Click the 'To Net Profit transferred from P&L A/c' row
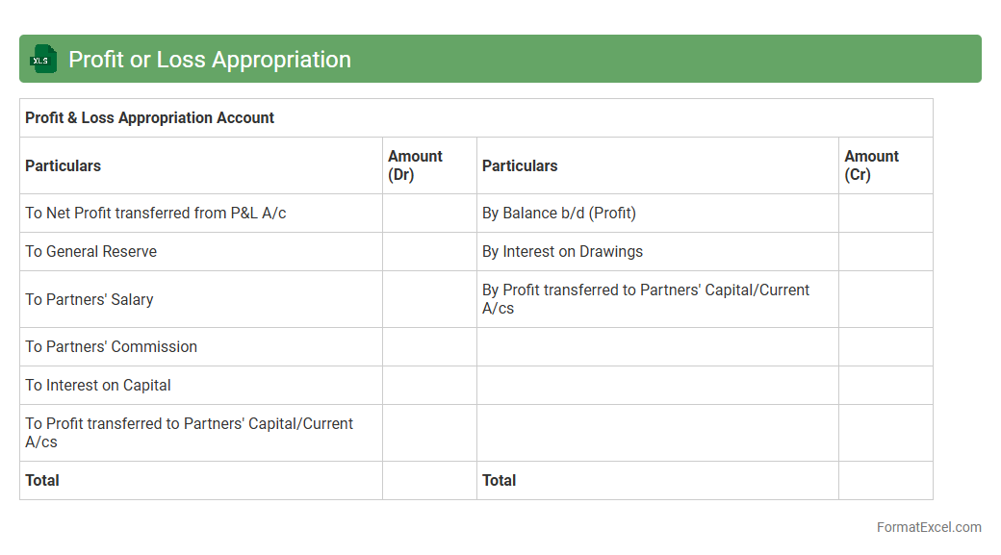 click(x=156, y=214)
